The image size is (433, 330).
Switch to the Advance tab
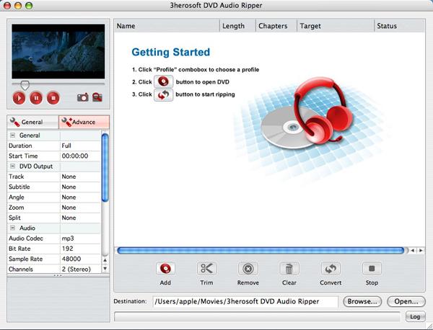pos(84,122)
